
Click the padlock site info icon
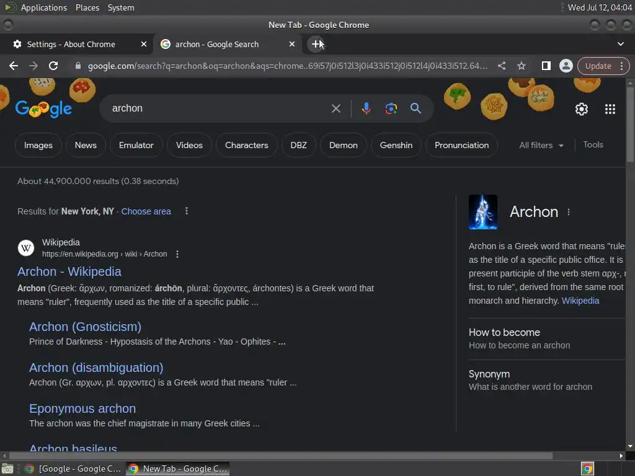coord(78,66)
